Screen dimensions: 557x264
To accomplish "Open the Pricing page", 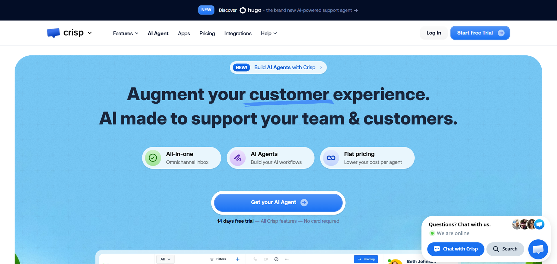I will (x=207, y=33).
